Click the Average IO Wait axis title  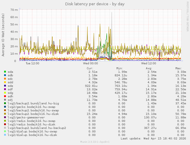(3, 35)
